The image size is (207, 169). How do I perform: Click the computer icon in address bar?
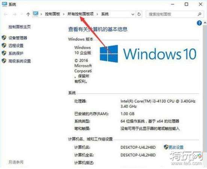coord(36,14)
